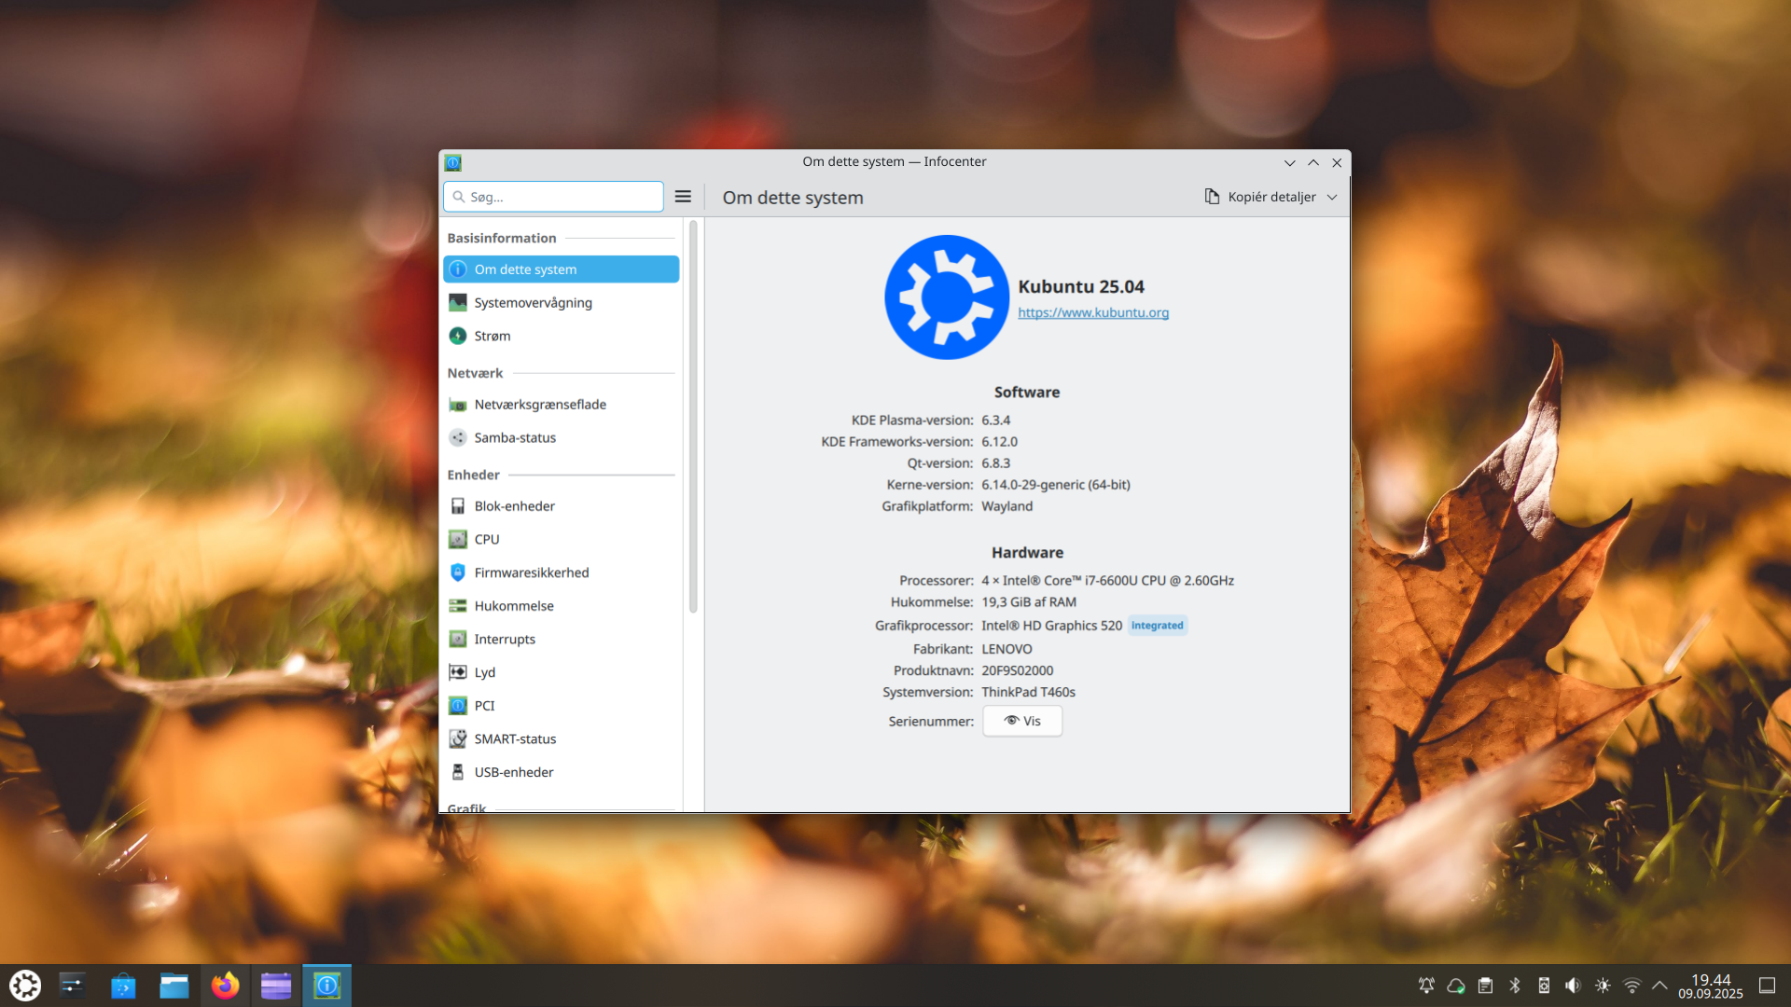Screen dimensions: 1791x1007
Task: Open System Settings from taskbar
Action: click(x=73, y=986)
